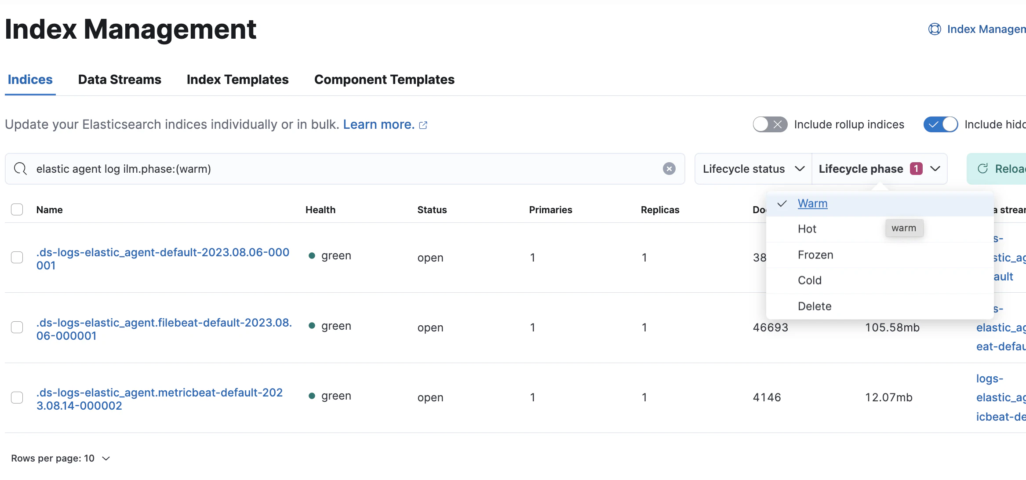Open .ds-logs-elastic_agent-default-2023.08.06-000001 index
The height and width of the screenshot is (480, 1026).
163,259
